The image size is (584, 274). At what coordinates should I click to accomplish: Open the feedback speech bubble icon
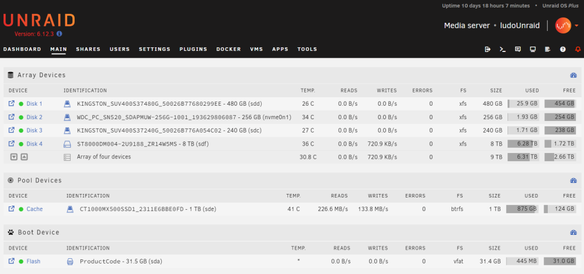point(517,49)
